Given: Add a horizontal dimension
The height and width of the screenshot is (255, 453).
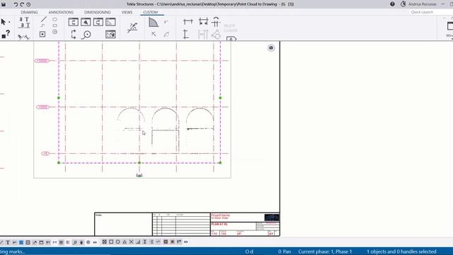Looking at the screenshot, I should point(188,21).
